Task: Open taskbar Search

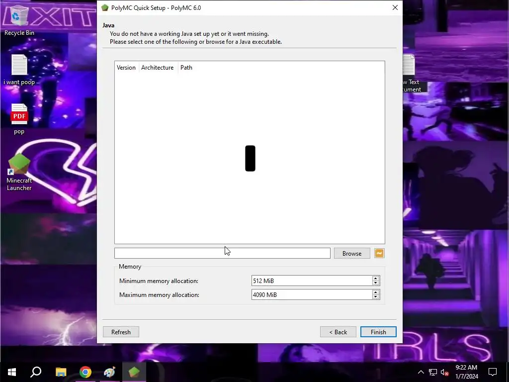Action: (x=36, y=372)
